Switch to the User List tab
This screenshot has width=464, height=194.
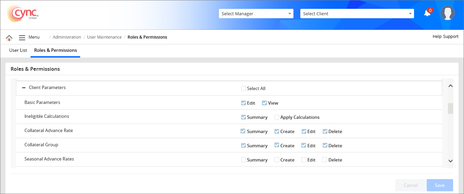click(18, 50)
